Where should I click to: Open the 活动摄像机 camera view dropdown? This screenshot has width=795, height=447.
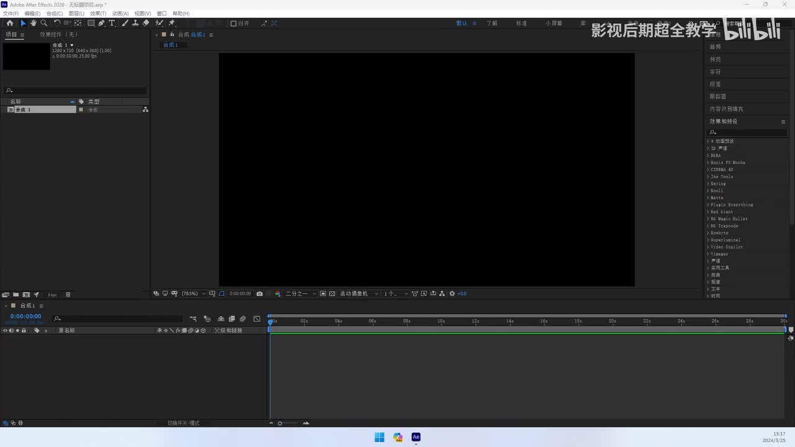[x=359, y=294]
